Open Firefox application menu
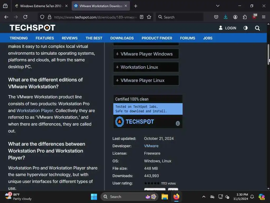 tap(264, 17)
